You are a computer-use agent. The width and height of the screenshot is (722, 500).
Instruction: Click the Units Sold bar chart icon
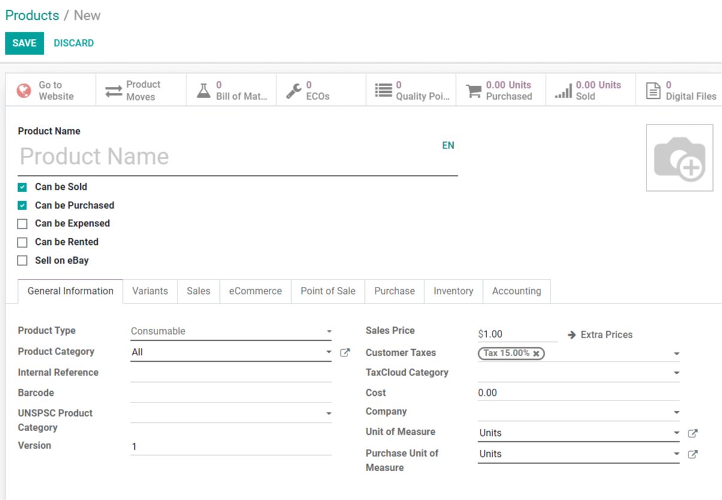[x=563, y=91]
